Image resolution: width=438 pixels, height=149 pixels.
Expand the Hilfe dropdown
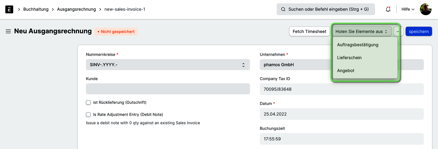408,9
